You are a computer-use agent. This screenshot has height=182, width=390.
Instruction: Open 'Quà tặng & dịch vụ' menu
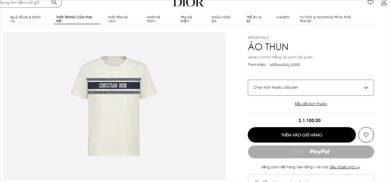25,19
